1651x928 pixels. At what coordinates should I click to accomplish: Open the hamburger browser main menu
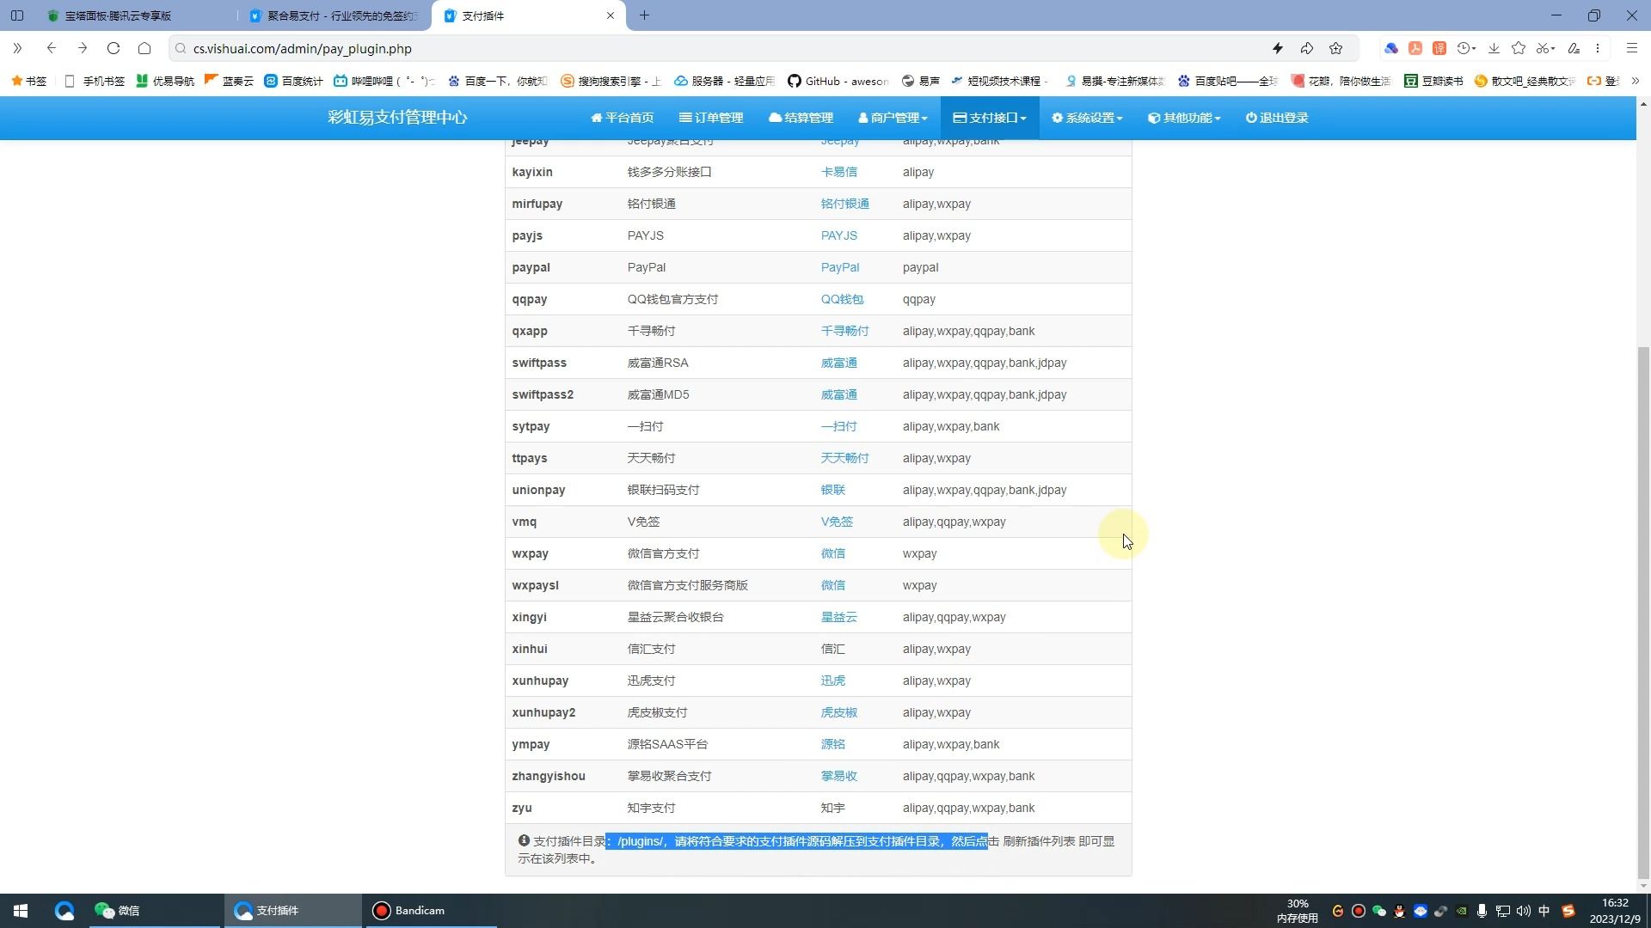pos(1632,48)
